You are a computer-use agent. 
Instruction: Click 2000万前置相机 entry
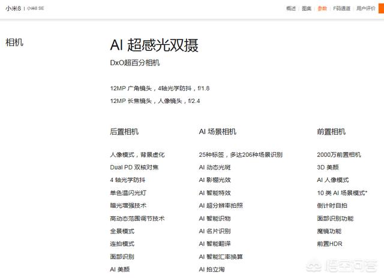point(339,154)
